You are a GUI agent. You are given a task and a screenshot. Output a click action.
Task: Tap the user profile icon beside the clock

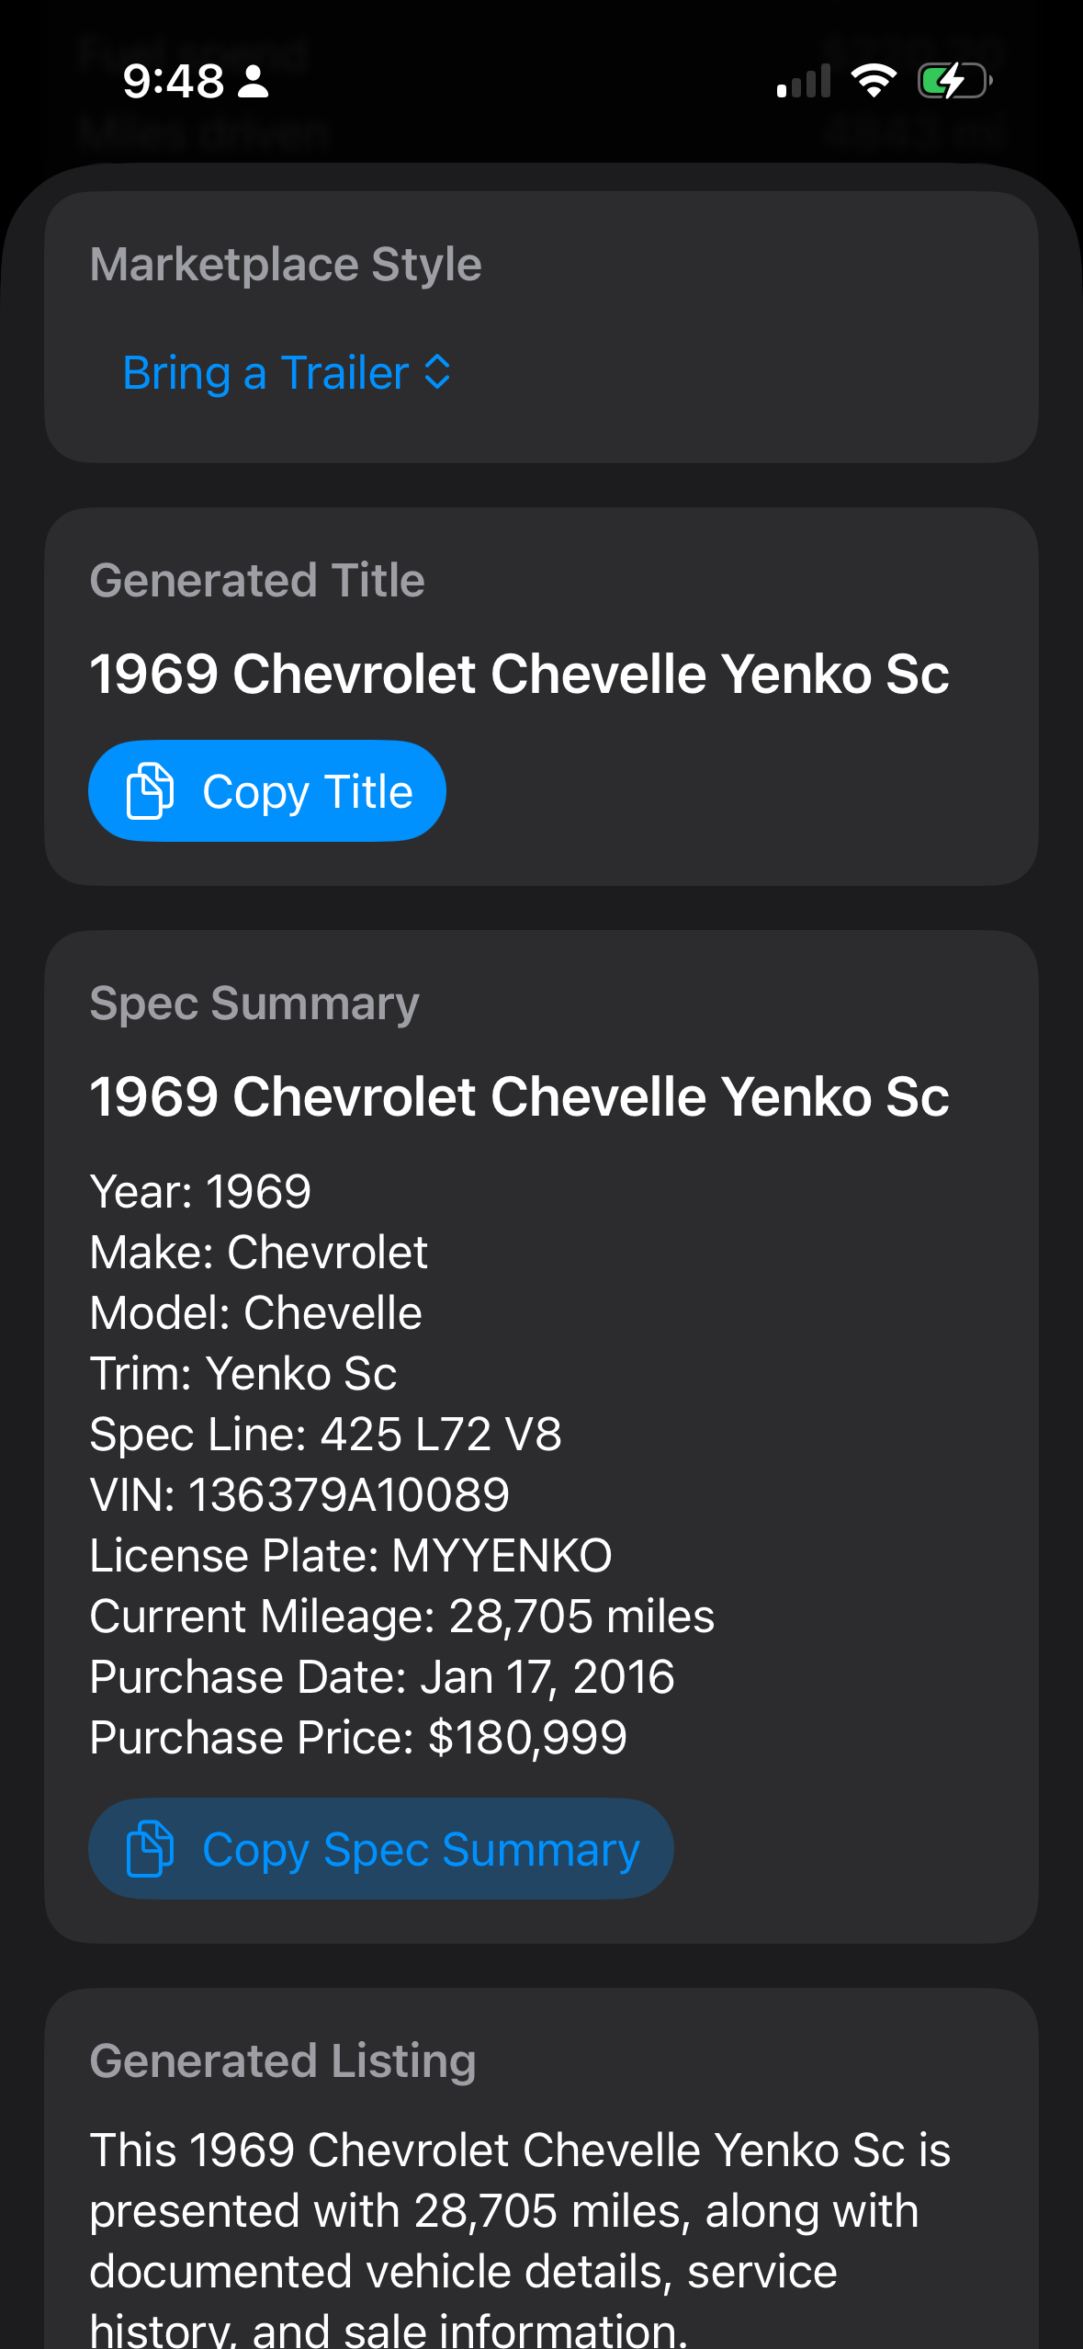pyautogui.click(x=252, y=82)
